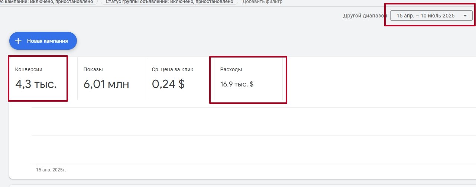Click the Добавить фильтр link
476x187 pixels.
(x=262, y=2)
